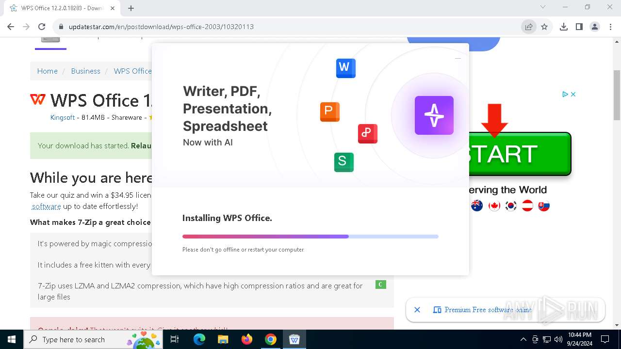The image size is (621, 349).
Task: Open File Explorer from taskbar
Action: click(x=223, y=339)
